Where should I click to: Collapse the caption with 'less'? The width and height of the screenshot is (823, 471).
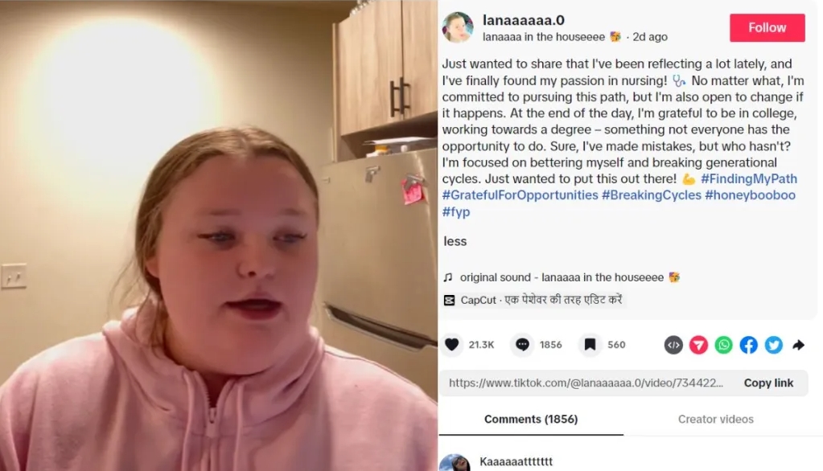pos(455,241)
